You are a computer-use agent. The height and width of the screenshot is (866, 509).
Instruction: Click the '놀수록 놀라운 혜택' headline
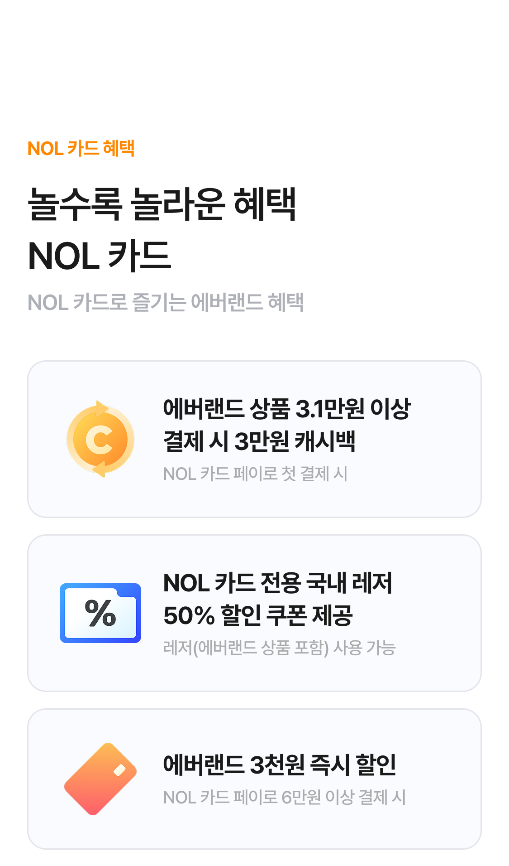tap(162, 204)
